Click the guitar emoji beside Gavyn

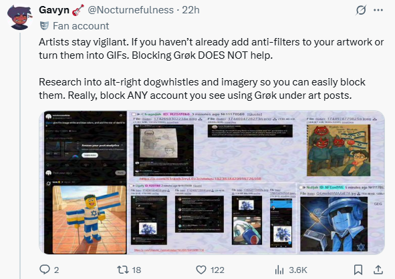point(78,10)
